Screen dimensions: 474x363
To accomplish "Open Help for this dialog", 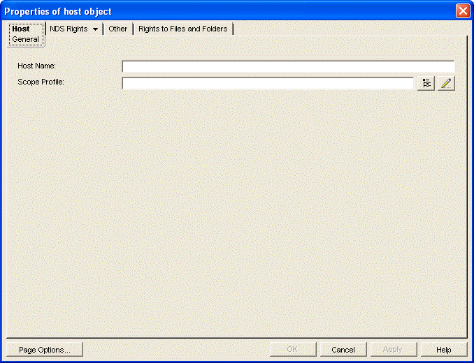I will tap(444, 350).
